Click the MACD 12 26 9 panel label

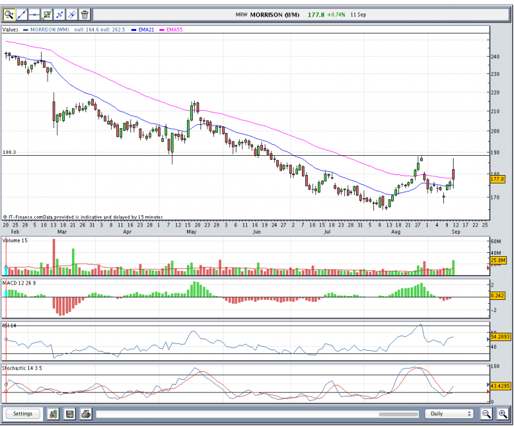point(18,283)
